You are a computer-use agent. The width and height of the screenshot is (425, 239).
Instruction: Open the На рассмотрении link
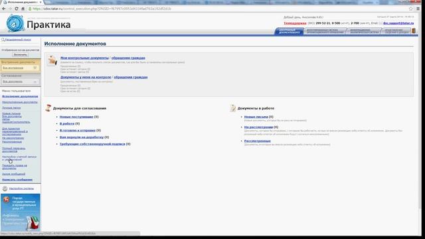258,127
